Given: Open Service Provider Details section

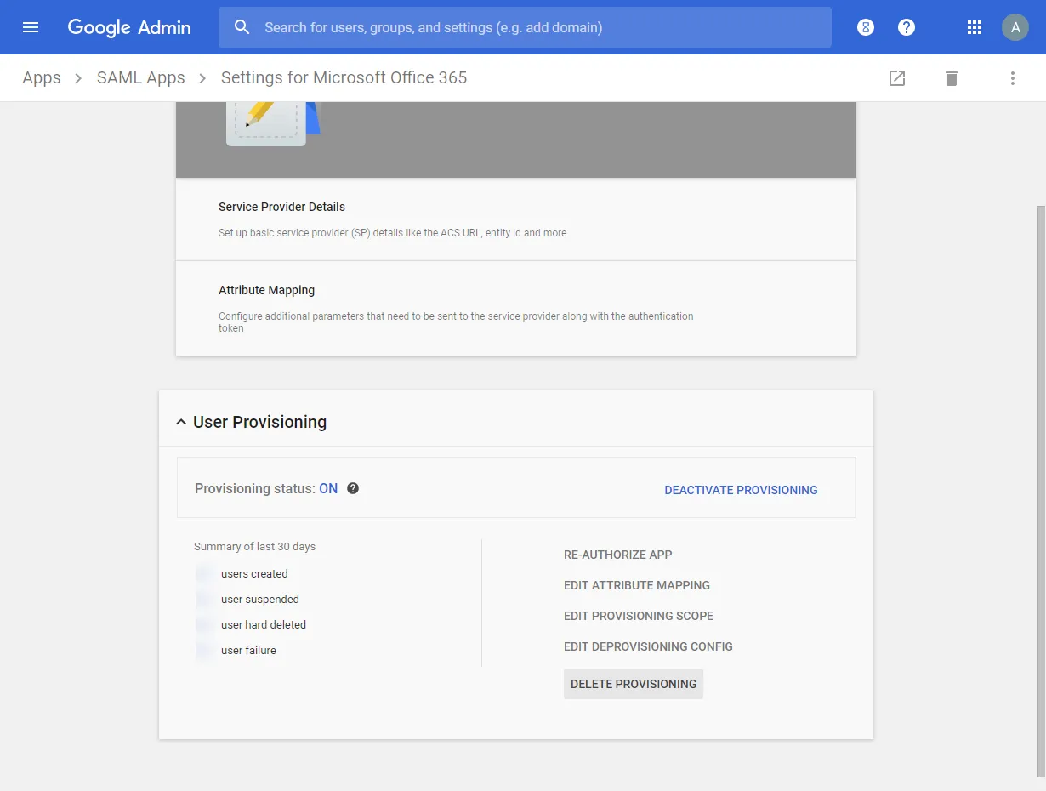Looking at the screenshot, I should pyautogui.click(x=516, y=219).
